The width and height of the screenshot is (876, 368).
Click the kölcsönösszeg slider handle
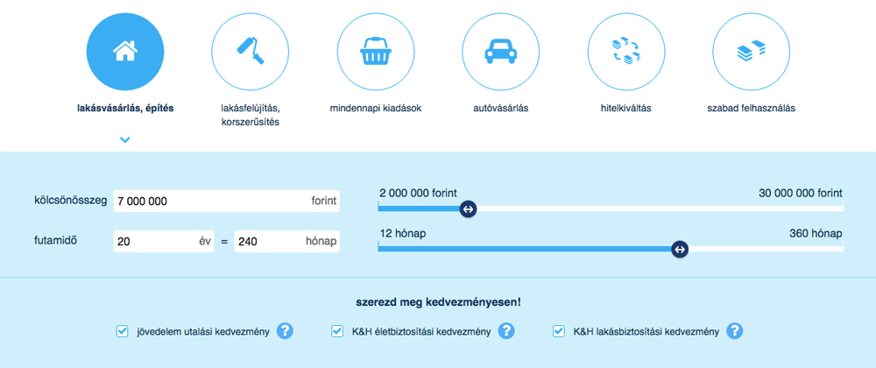468,209
